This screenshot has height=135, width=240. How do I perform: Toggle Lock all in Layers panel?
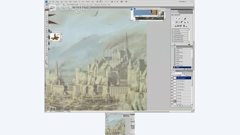coord(180,75)
